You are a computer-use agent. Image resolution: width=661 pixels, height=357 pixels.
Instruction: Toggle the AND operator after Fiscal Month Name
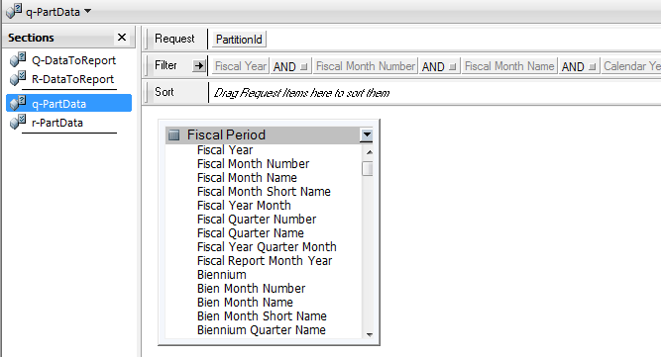click(579, 66)
